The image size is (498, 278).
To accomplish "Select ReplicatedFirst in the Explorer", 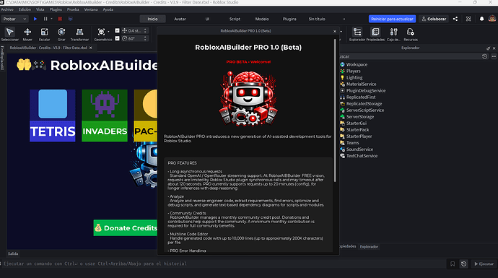I will pos(357,97).
